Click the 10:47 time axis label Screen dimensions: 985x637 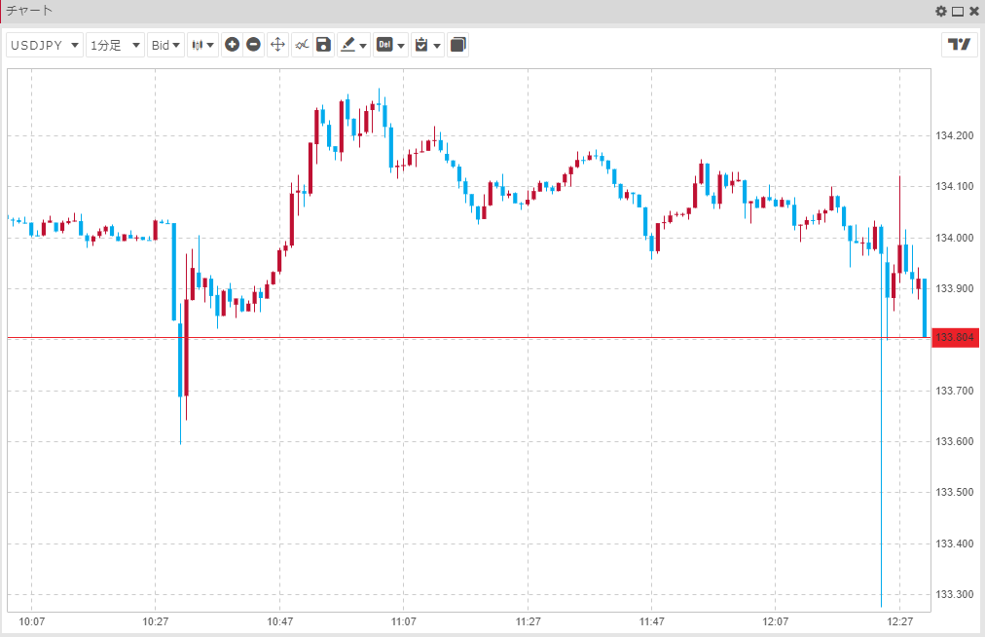pyautogui.click(x=279, y=622)
